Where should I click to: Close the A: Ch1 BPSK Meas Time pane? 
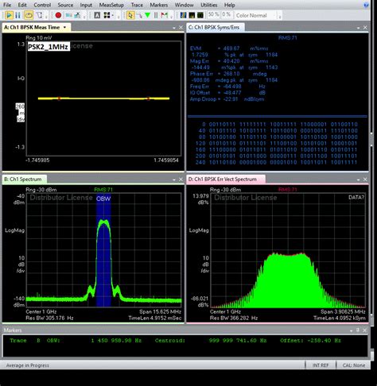click(181, 28)
